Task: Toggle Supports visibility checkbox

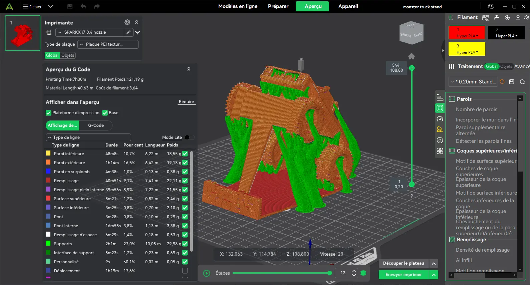Action: tap(185, 244)
